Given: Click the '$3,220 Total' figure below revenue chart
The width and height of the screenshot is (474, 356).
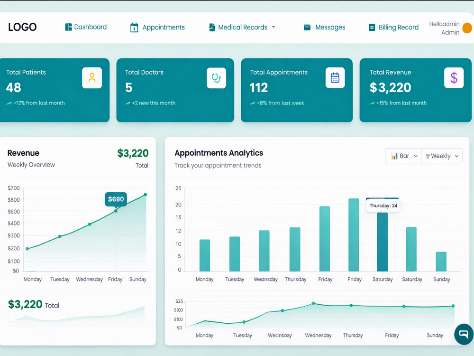Looking at the screenshot, I should tap(34, 304).
